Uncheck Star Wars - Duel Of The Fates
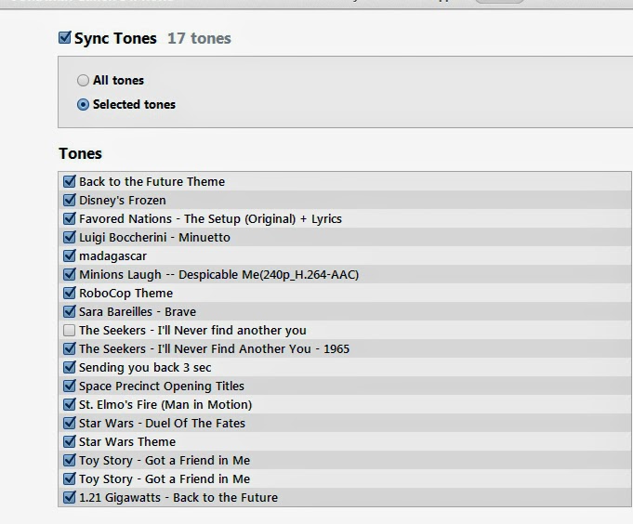633x524 pixels. [x=70, y=424]
